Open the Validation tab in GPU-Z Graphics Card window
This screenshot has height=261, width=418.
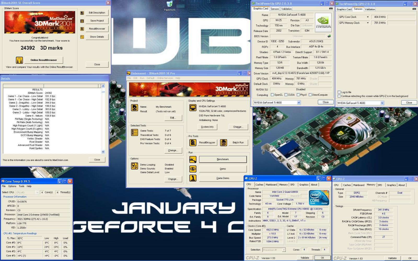tap(286, 9)
